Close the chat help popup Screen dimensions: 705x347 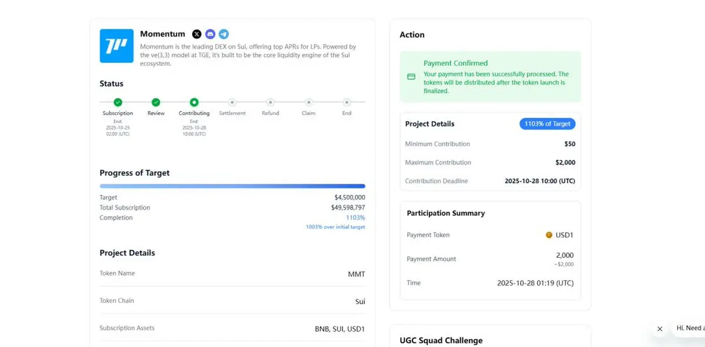click(660, 329)
